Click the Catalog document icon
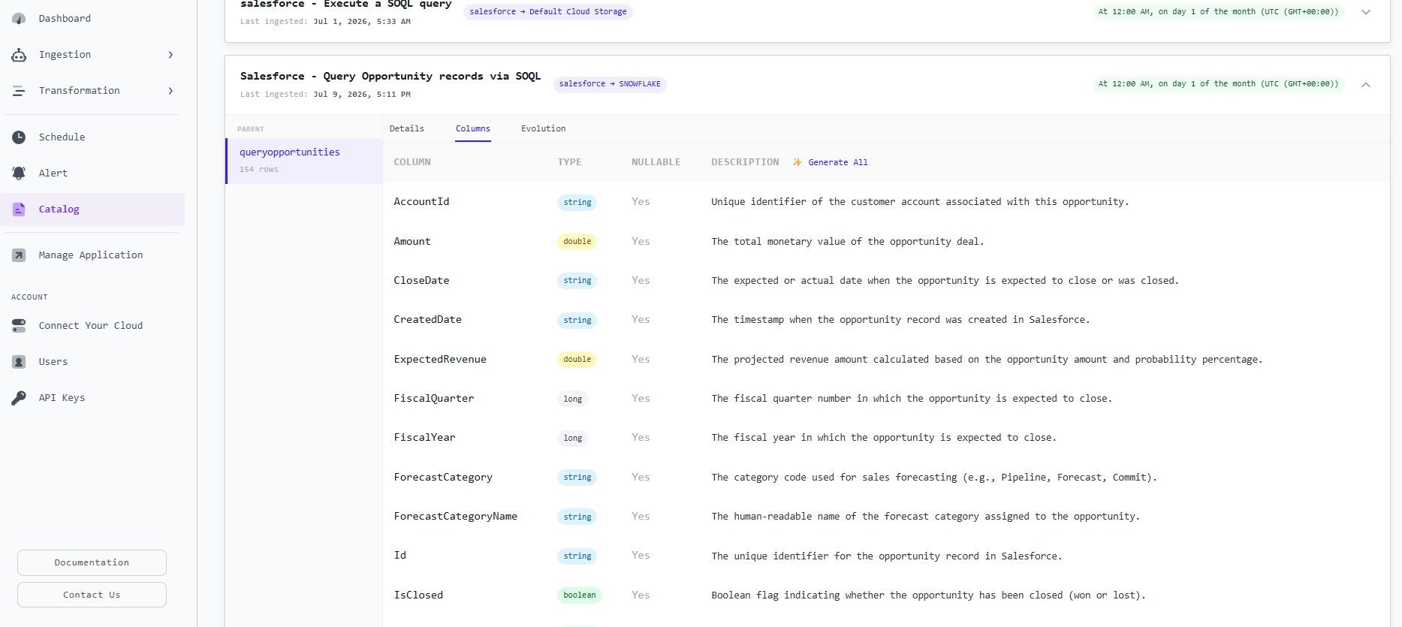This screenshot has width=1402, height=627. pyautogui.click(x=19, y=210)
